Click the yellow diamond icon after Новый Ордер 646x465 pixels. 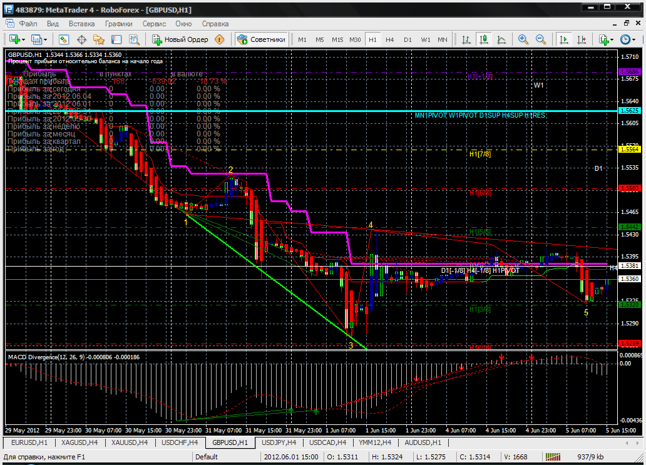tap(220, 39)
